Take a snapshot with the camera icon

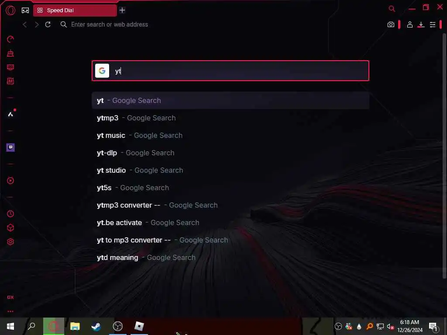tap(391, 24)
